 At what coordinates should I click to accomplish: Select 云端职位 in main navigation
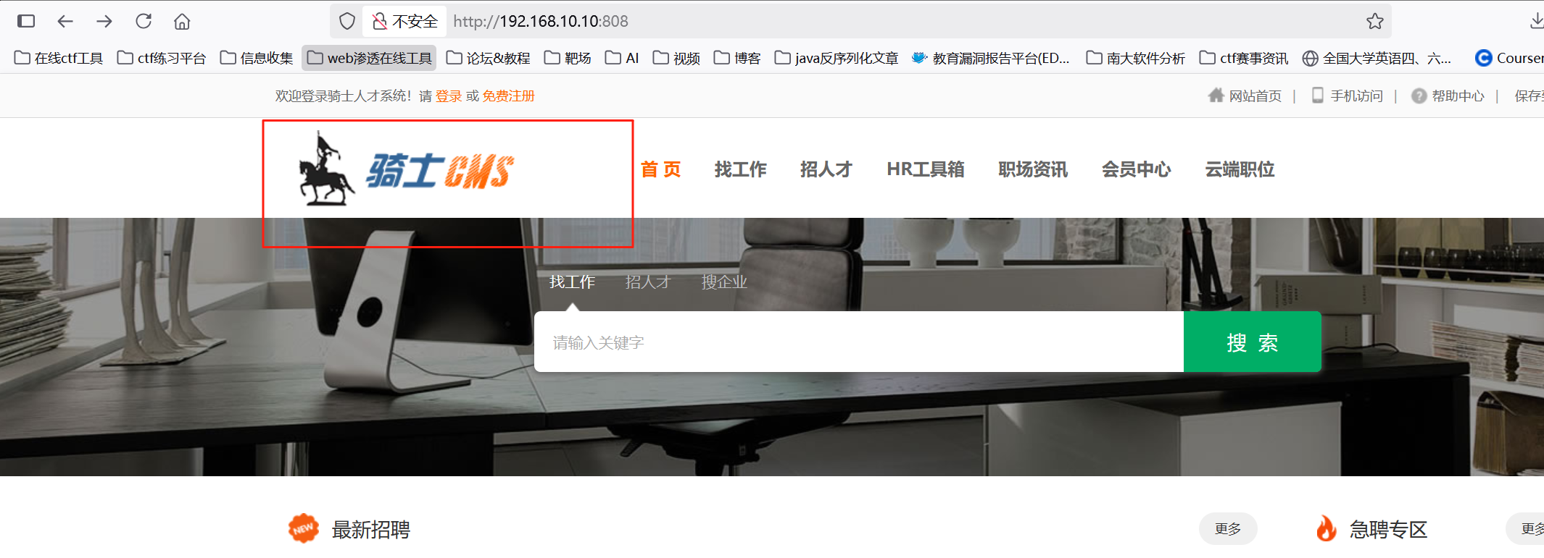[x=1240, y=169]
